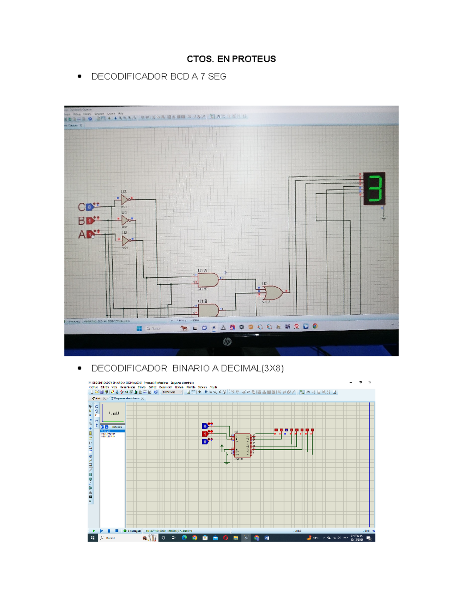
Task: Click the 74LS138 decoder chip U1 on the schematic
Action: (x=242, y=445)
